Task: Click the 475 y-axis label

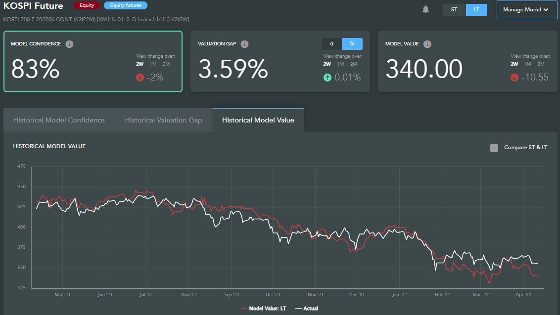Action: point(21,166)
